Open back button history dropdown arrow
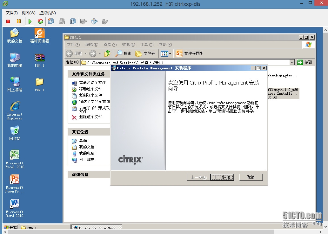The width and height of the screenshot is (328, 234). 85,54
